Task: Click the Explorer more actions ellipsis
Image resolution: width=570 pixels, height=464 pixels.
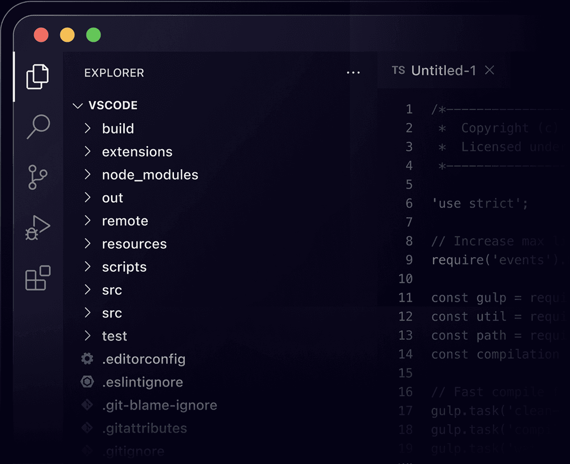Action: [x=354, y=73]
